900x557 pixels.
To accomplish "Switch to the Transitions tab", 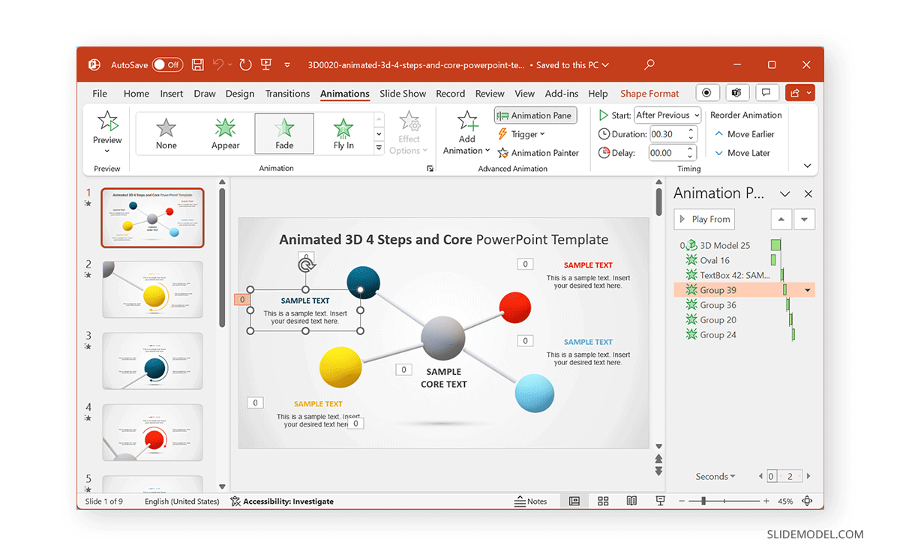I will (x=287, y=93).
